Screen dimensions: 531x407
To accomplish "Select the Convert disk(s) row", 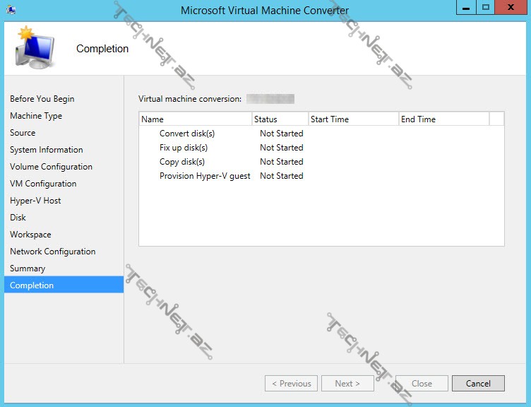I will (187, 134).
